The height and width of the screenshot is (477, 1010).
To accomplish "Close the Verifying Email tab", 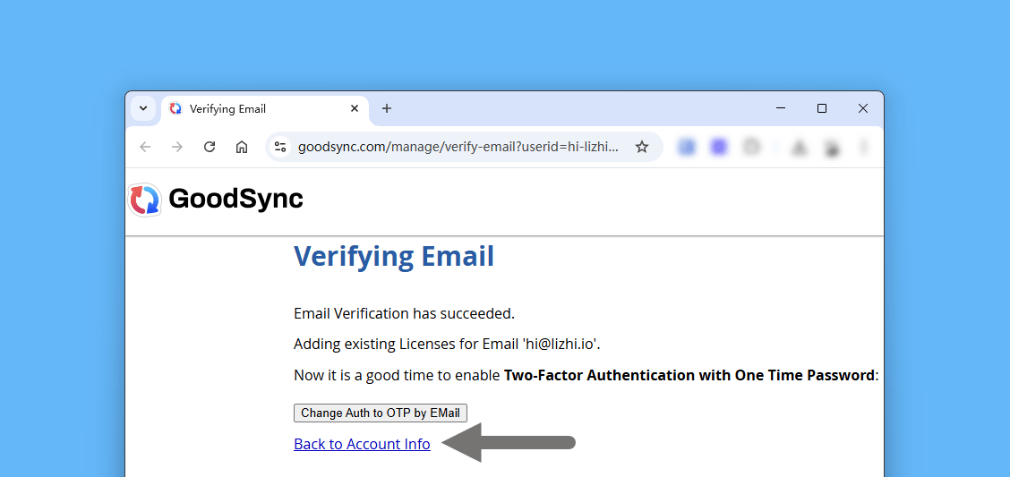I will click(x=355, y=108).
